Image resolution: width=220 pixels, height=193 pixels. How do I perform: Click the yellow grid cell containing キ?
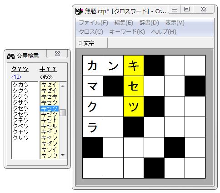pyautogui.click(x=134, y=66)
